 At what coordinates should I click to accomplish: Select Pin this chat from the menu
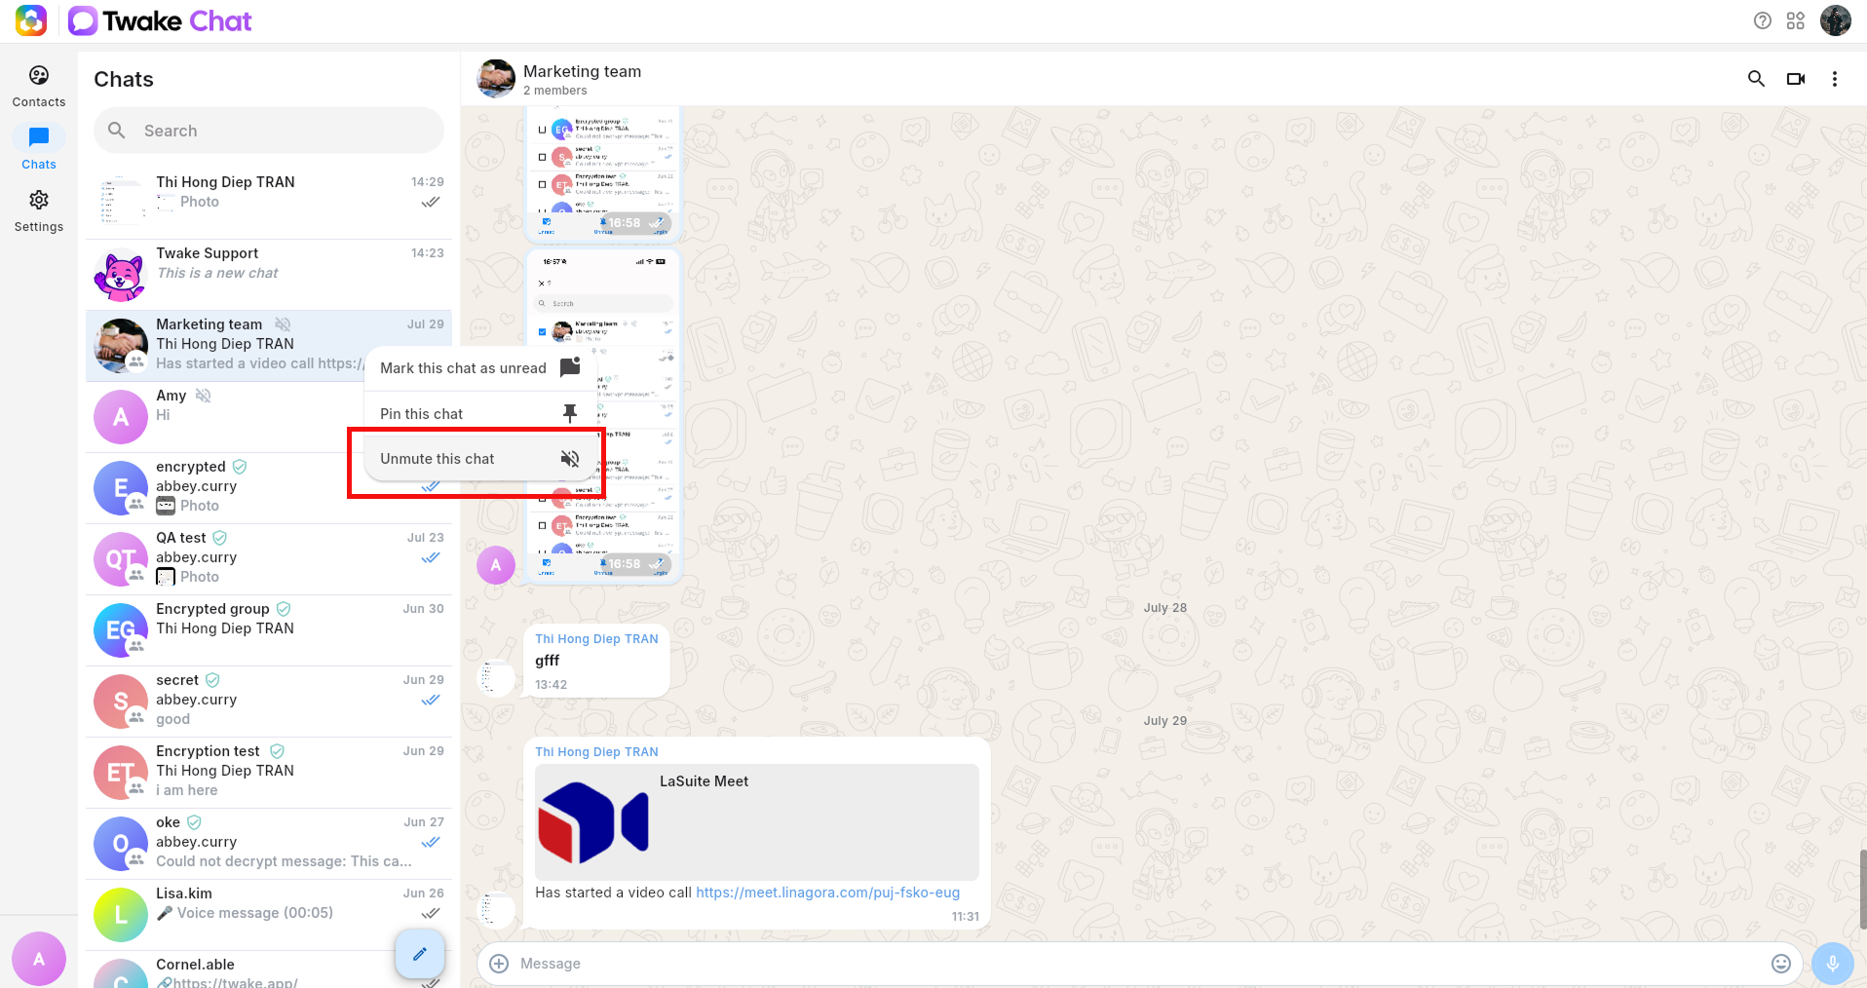[x=480, y=414]
